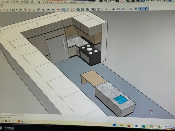Select the highlighted Pan hand tool
Viewport: 175px width, 131px height.
[x=63, y=10]
